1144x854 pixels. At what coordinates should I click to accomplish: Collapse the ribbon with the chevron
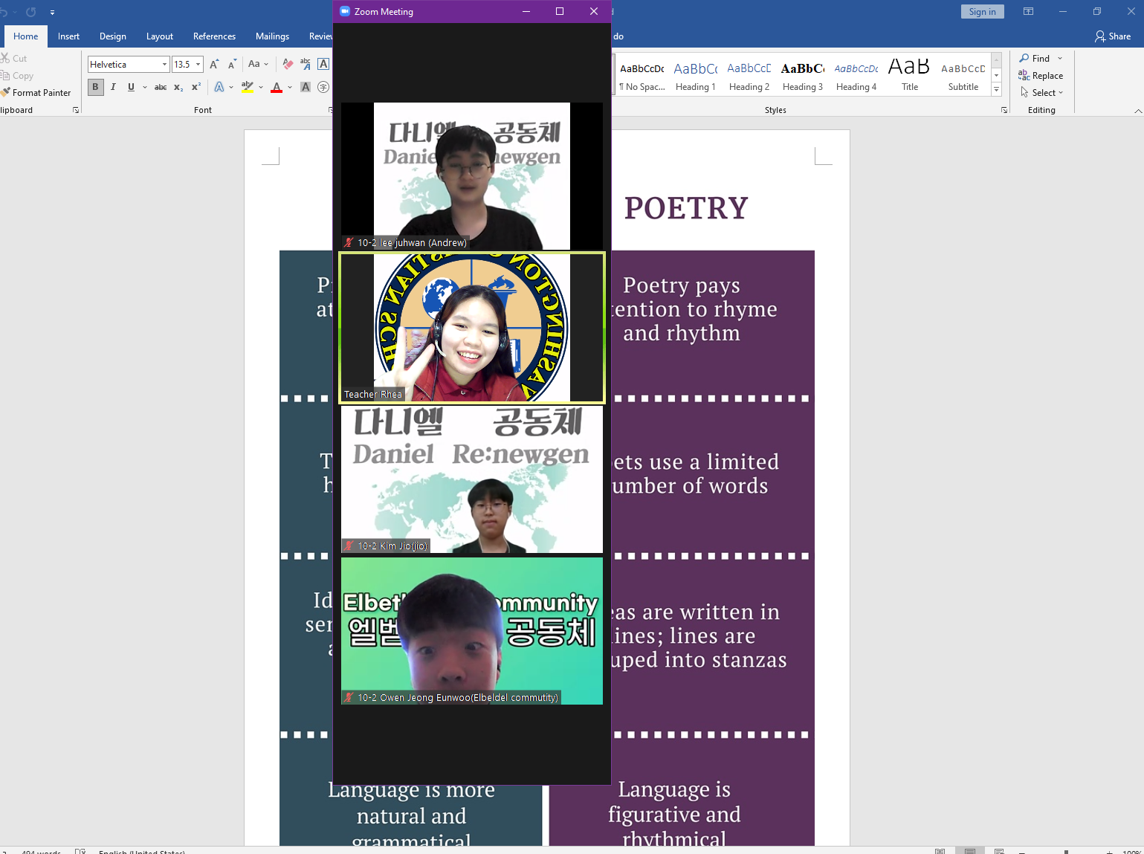tap(1138, 111)
